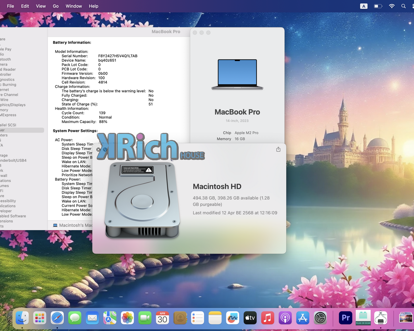Click the Maximum Capacity value 88%
The height and width of the screenshot is (331, 414).
(103, 122)
